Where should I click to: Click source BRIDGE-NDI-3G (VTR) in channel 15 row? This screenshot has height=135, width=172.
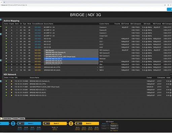(52, 67)
